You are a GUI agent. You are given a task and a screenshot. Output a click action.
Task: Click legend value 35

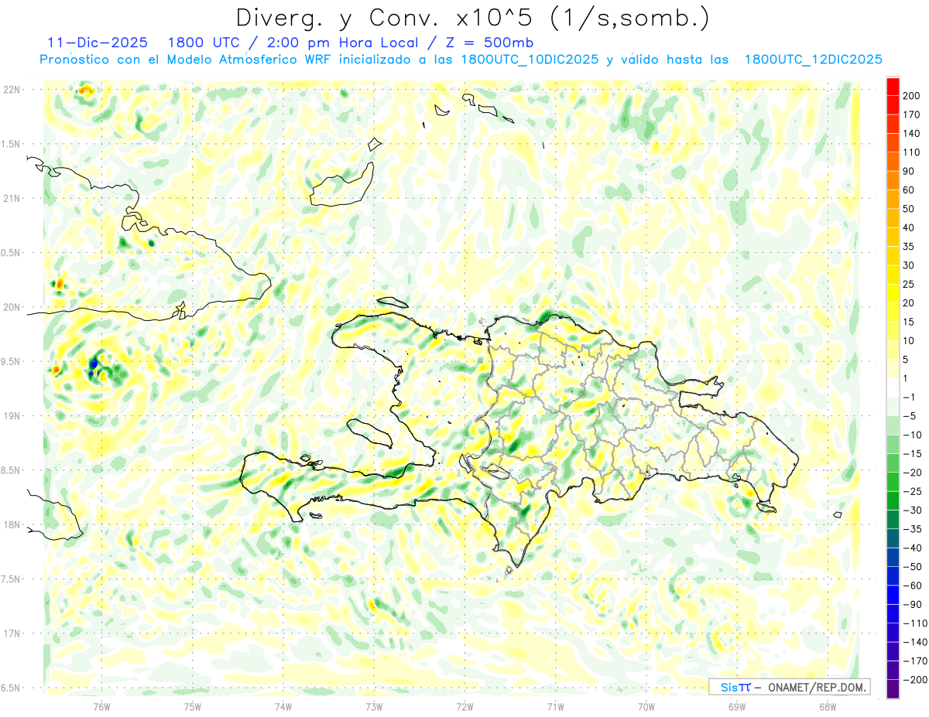click(x=909, y=247)
